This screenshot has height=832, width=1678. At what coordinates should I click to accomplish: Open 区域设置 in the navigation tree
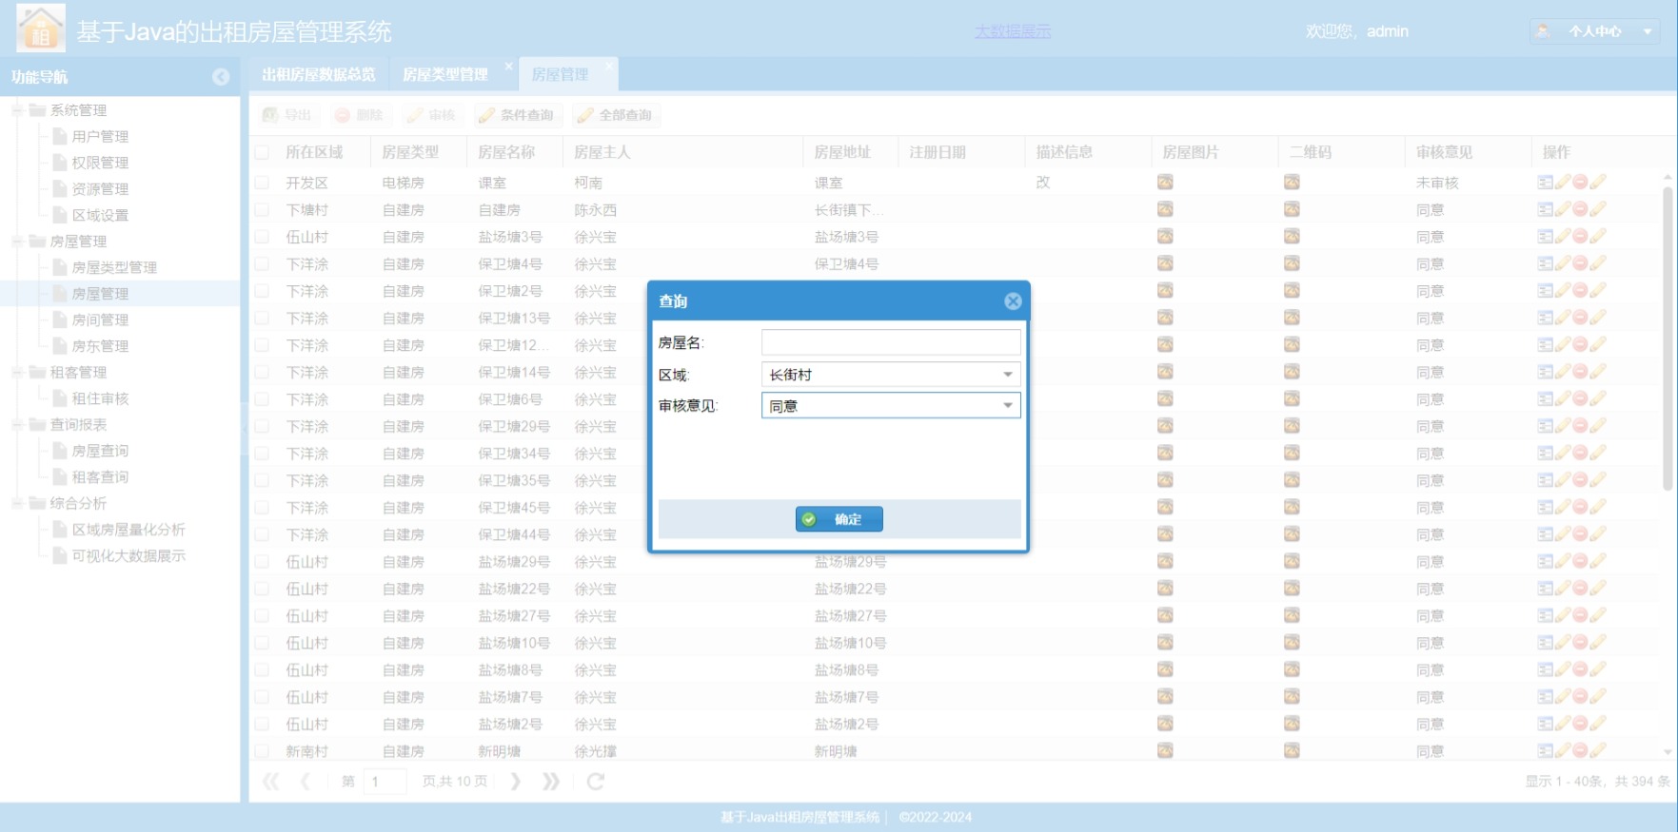(x=100, y=215)
